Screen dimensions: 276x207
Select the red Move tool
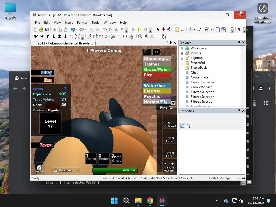pos(164,29)
